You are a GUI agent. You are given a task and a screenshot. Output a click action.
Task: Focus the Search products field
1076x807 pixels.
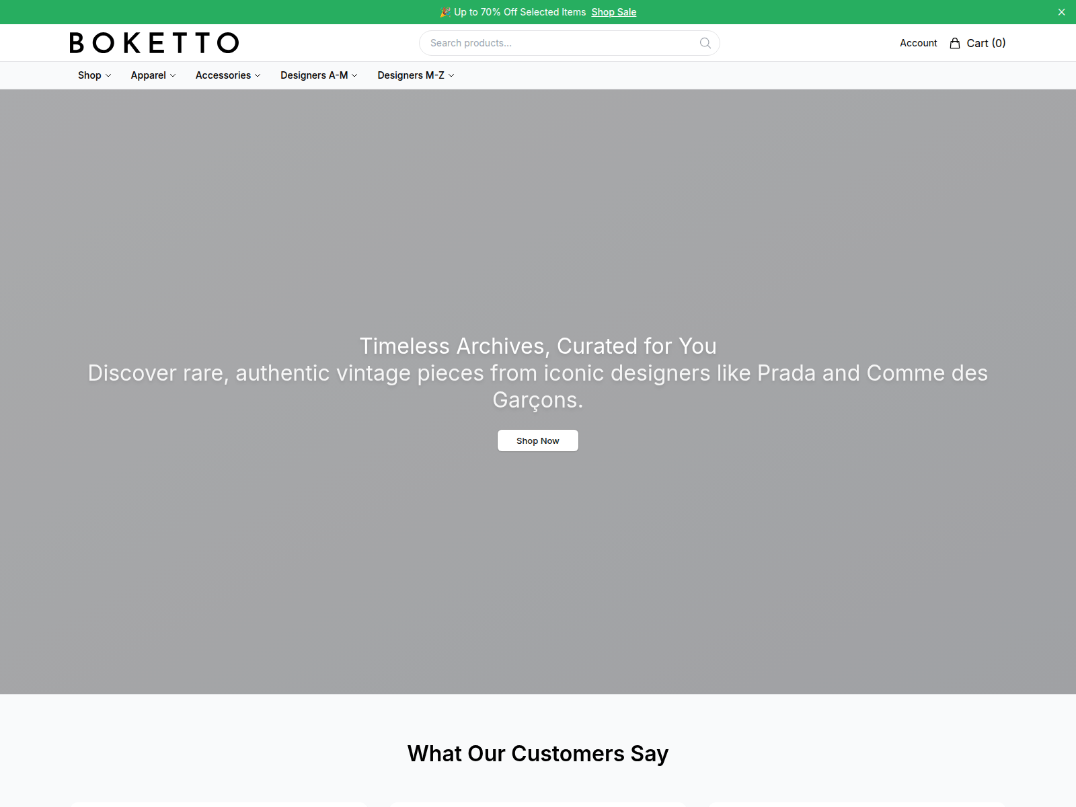[x=569, y=43]
